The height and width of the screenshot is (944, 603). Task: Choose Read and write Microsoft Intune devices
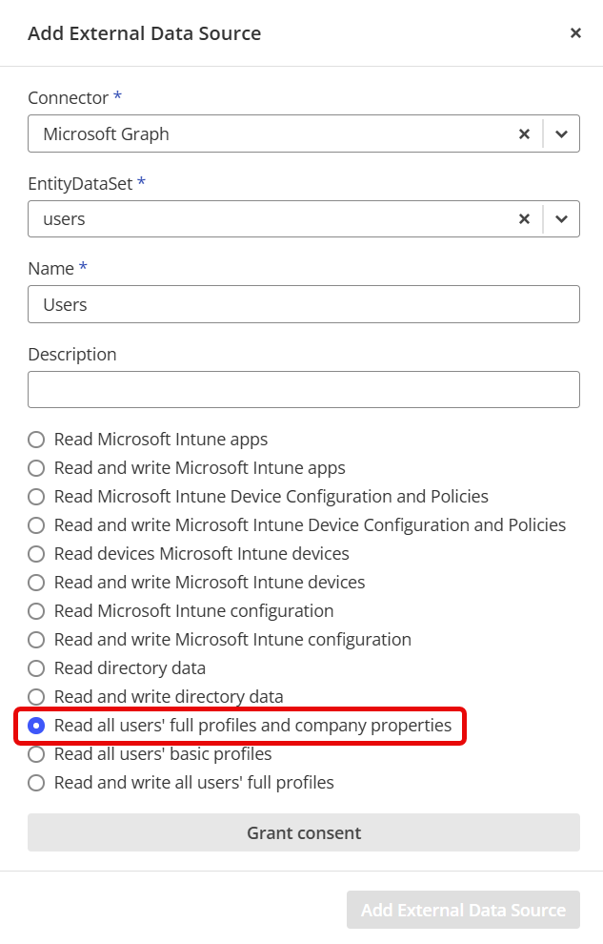pyautogui.click(x=36, y=583)
